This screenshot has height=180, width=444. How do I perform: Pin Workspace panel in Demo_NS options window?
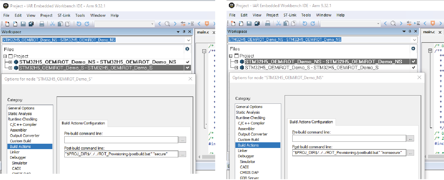410,31
